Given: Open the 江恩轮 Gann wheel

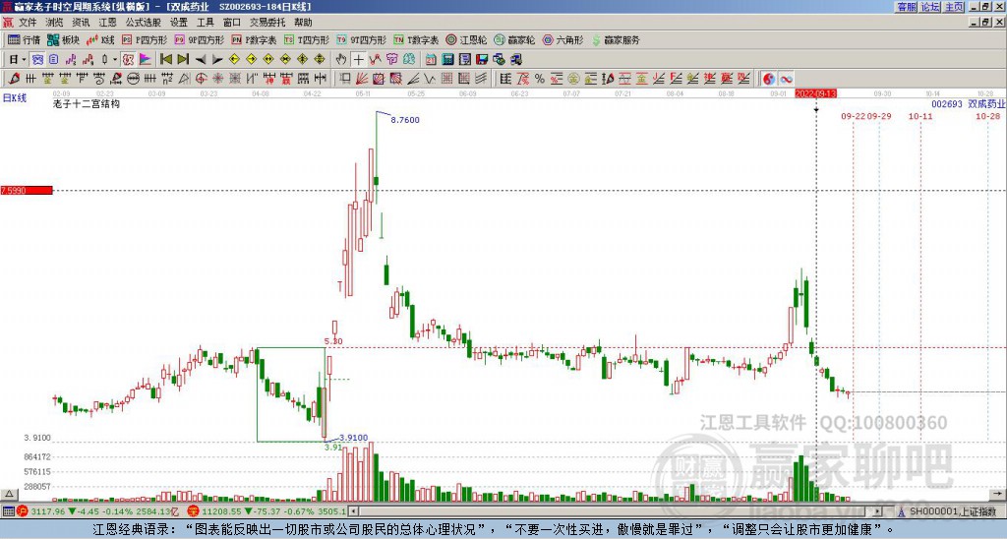Looking at the screenshot, I should (466, 39).
